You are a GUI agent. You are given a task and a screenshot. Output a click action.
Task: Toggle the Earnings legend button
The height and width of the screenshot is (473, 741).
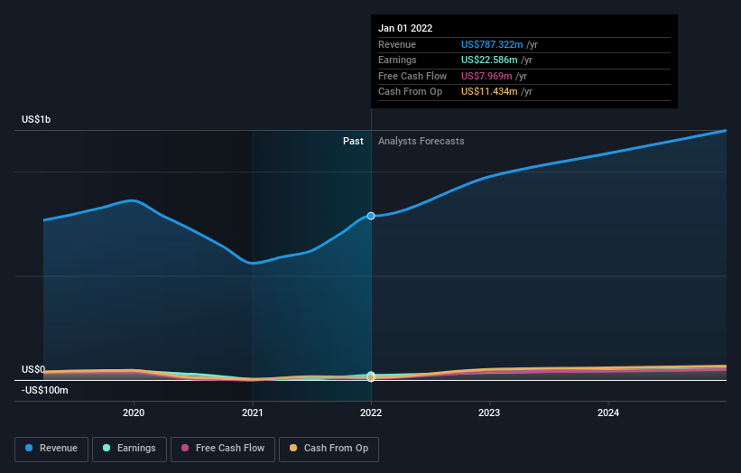tap(129, 449)
